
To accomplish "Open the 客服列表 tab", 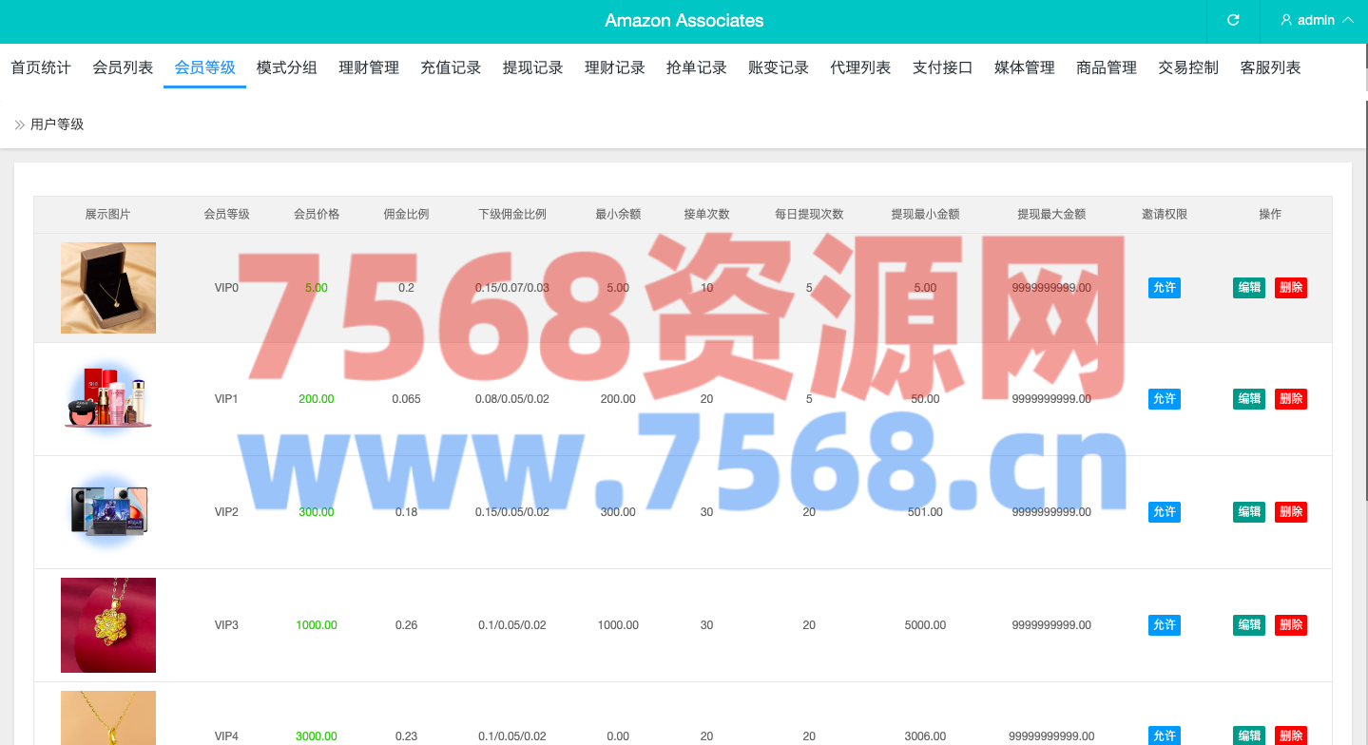I will click(x=1270, y=67).
